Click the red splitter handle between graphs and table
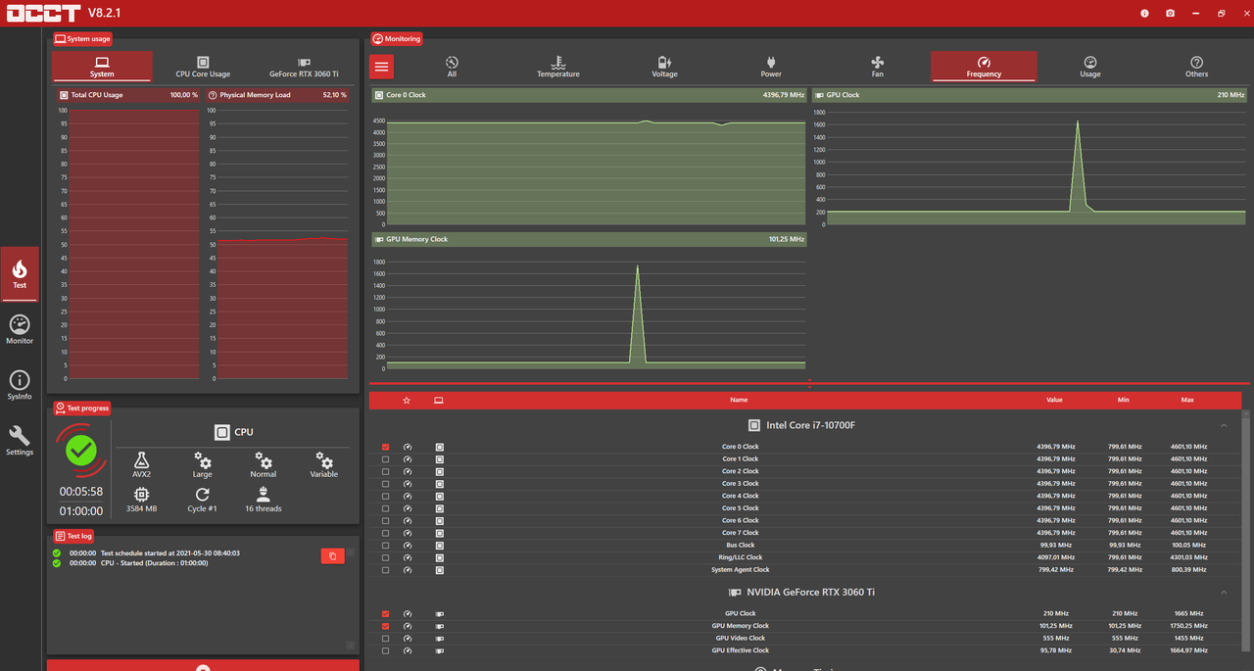 pyautogui.click(x=809, y=383)
